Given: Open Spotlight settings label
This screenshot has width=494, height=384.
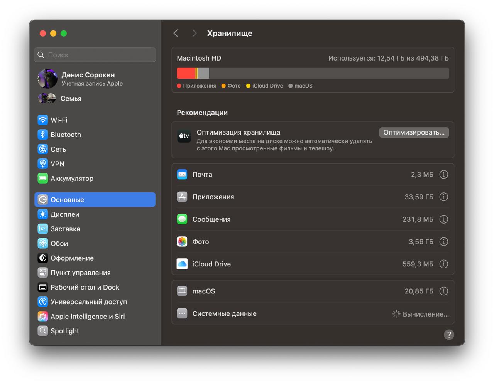Looking at the screenshot, I should 65,331.
